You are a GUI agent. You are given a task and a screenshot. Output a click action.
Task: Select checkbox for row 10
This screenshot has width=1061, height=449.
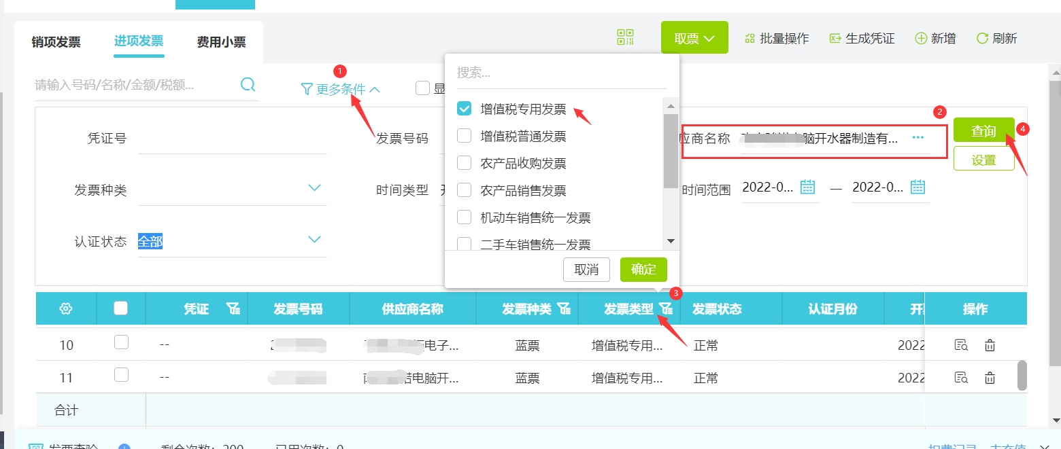click(121, 342)
